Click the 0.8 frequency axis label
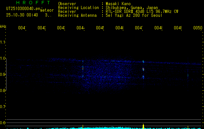 click(3, 91)
